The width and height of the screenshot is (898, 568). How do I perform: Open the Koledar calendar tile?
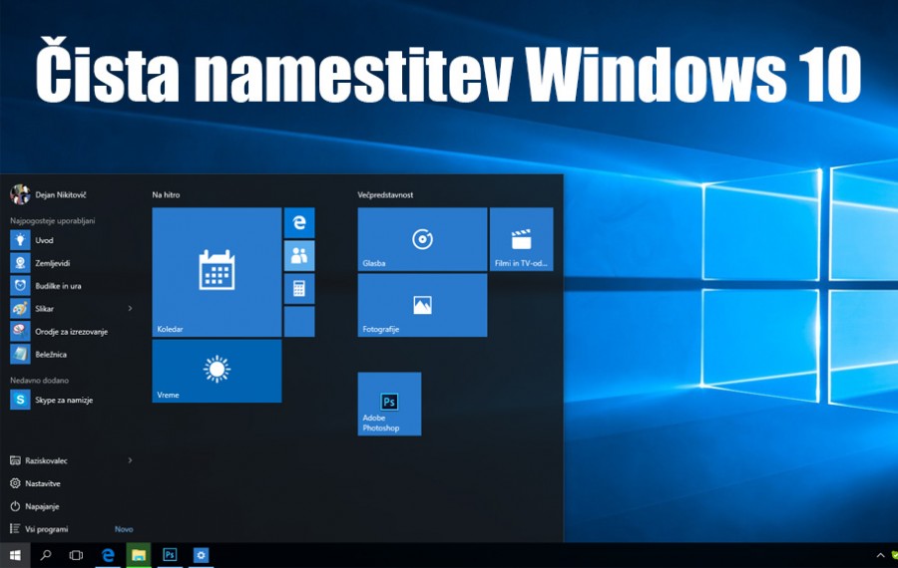(217, 272)
